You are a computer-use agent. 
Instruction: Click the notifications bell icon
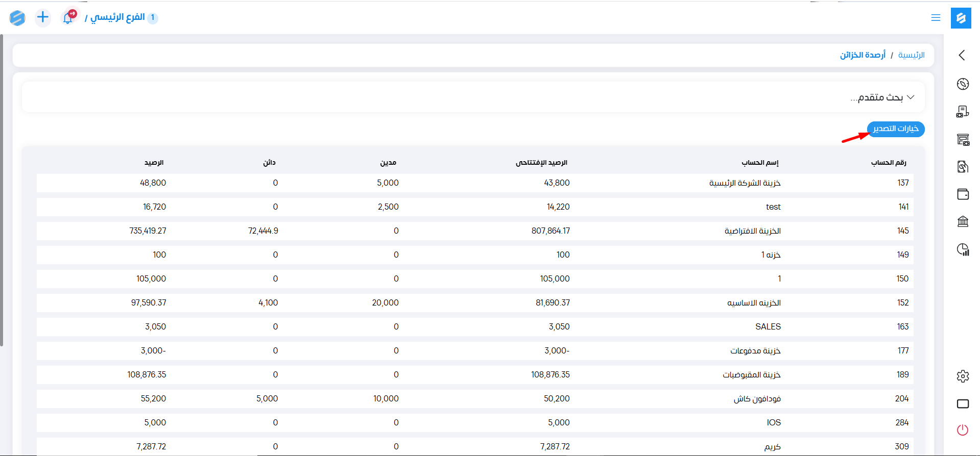tap(68, 18)
